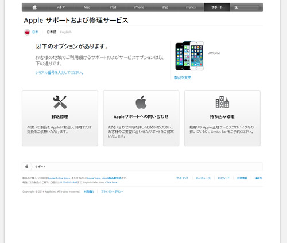The image size is (287, 243).
Task: Click the Japan flag icon
Action: click(x=27, y=32)
